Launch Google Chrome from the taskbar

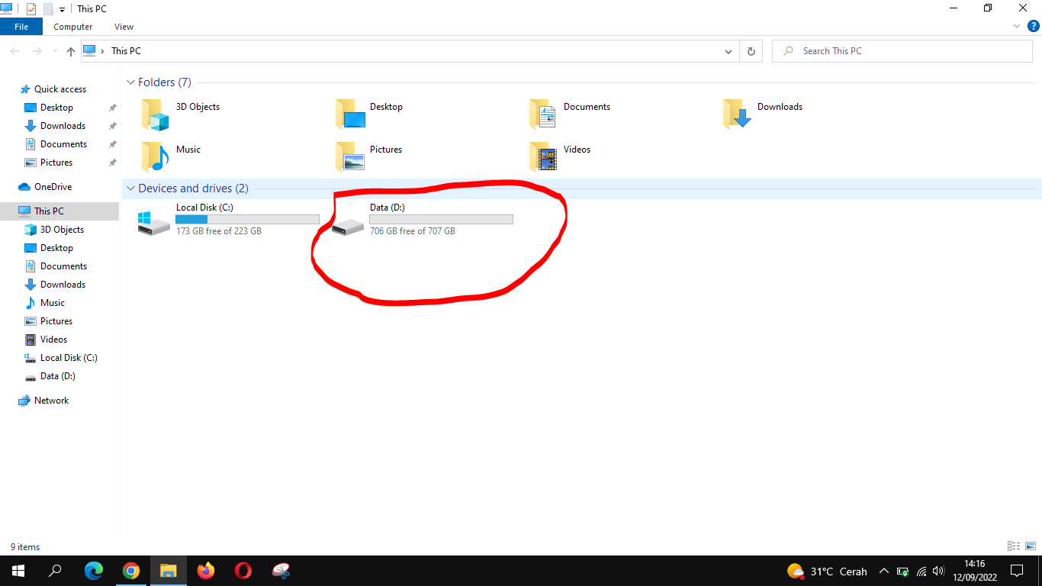tap(131, 571)
